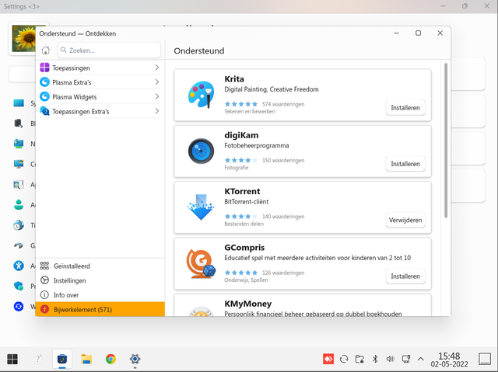The height and width of the screenshot is (372, 498).
Task: Click the KTorrent download icon
Action: tap(201, 207)
